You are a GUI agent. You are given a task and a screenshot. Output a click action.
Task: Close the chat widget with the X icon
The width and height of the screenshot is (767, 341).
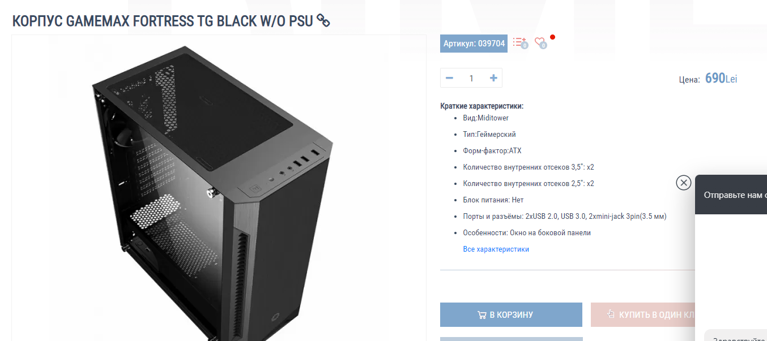pos(684,183)
